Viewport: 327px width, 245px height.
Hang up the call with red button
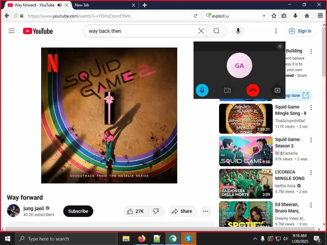pyautogui.click(x=253, y=90)
